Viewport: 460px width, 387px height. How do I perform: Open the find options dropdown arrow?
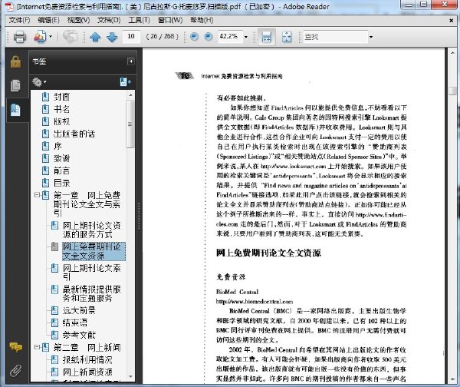point(371,37)
